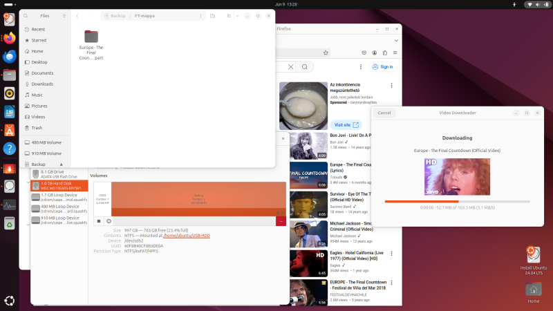The width and height of the screenshot is (553, 311).
Task: Visit site of sponsored ad
Action: 346,125
